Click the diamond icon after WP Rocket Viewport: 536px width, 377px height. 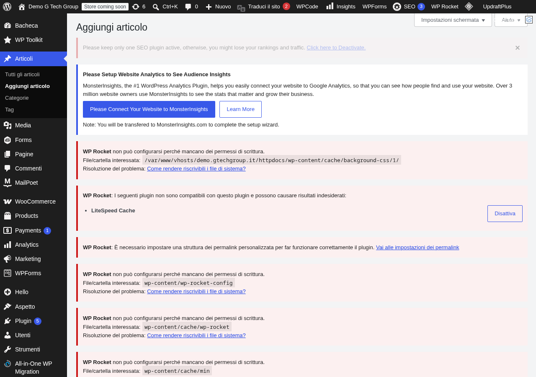(469, 7)
